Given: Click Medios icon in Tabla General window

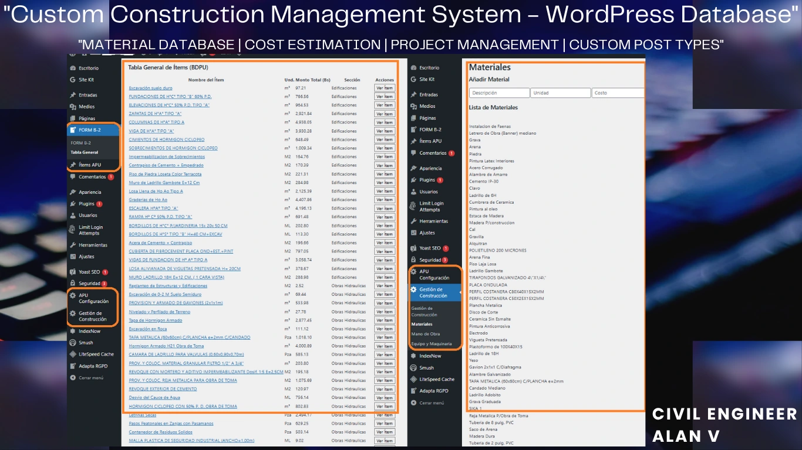Looking at the screenshot, I should pos(73,107).
